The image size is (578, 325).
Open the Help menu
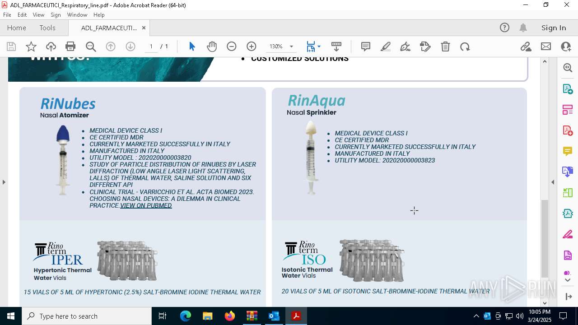(99, 15)
